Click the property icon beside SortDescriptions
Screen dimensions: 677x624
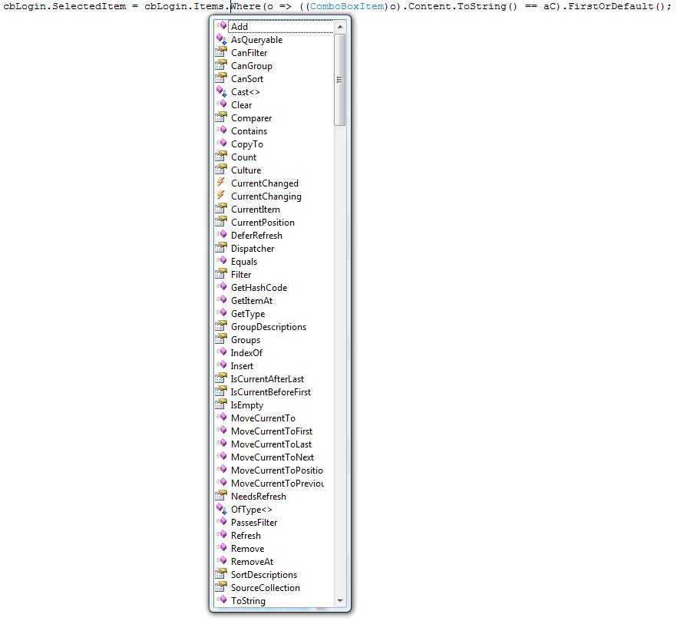(x=222, y=574)
